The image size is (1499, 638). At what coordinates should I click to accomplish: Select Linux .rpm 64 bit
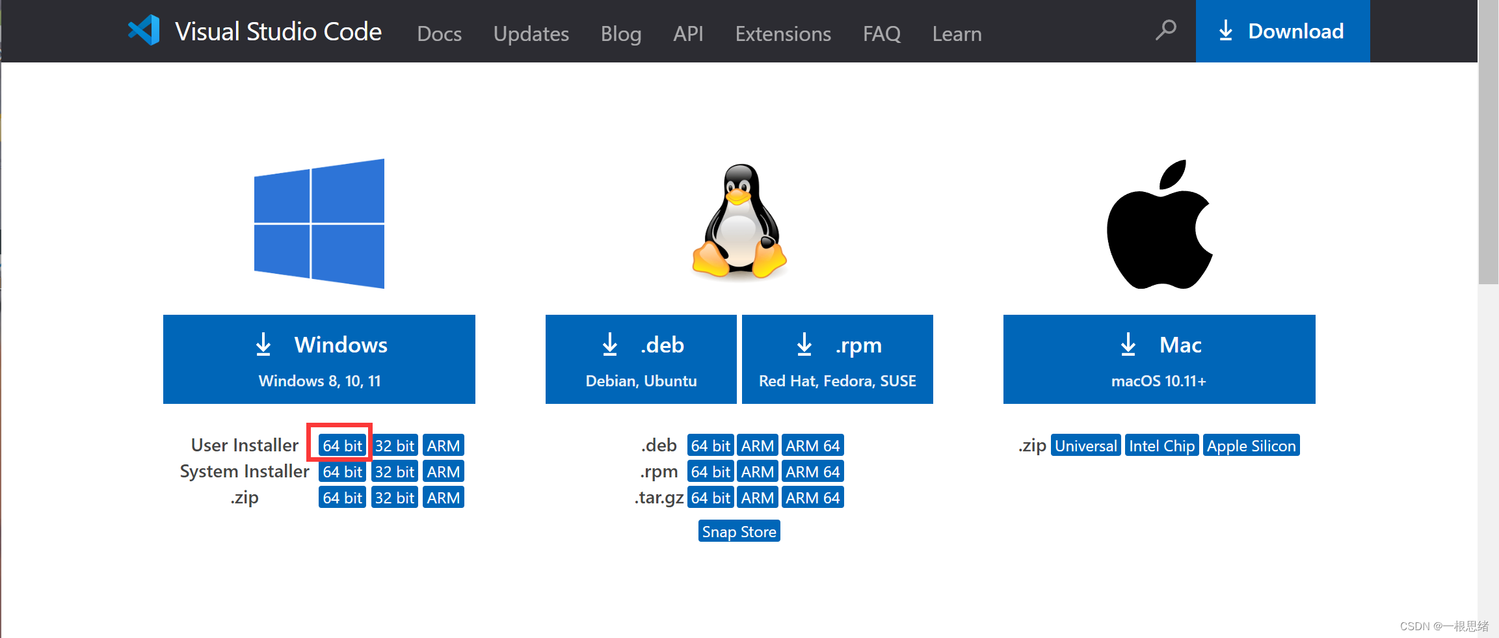[x=711, y=472]
